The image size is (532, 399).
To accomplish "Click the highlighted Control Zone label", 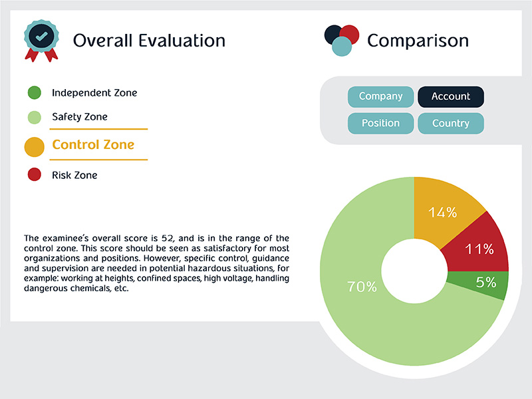I will pos(93,145).
